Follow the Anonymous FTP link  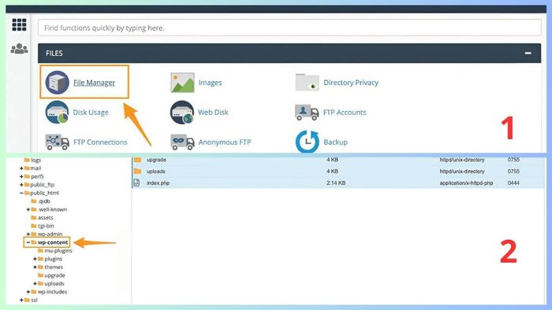click(x=225, y=142)
